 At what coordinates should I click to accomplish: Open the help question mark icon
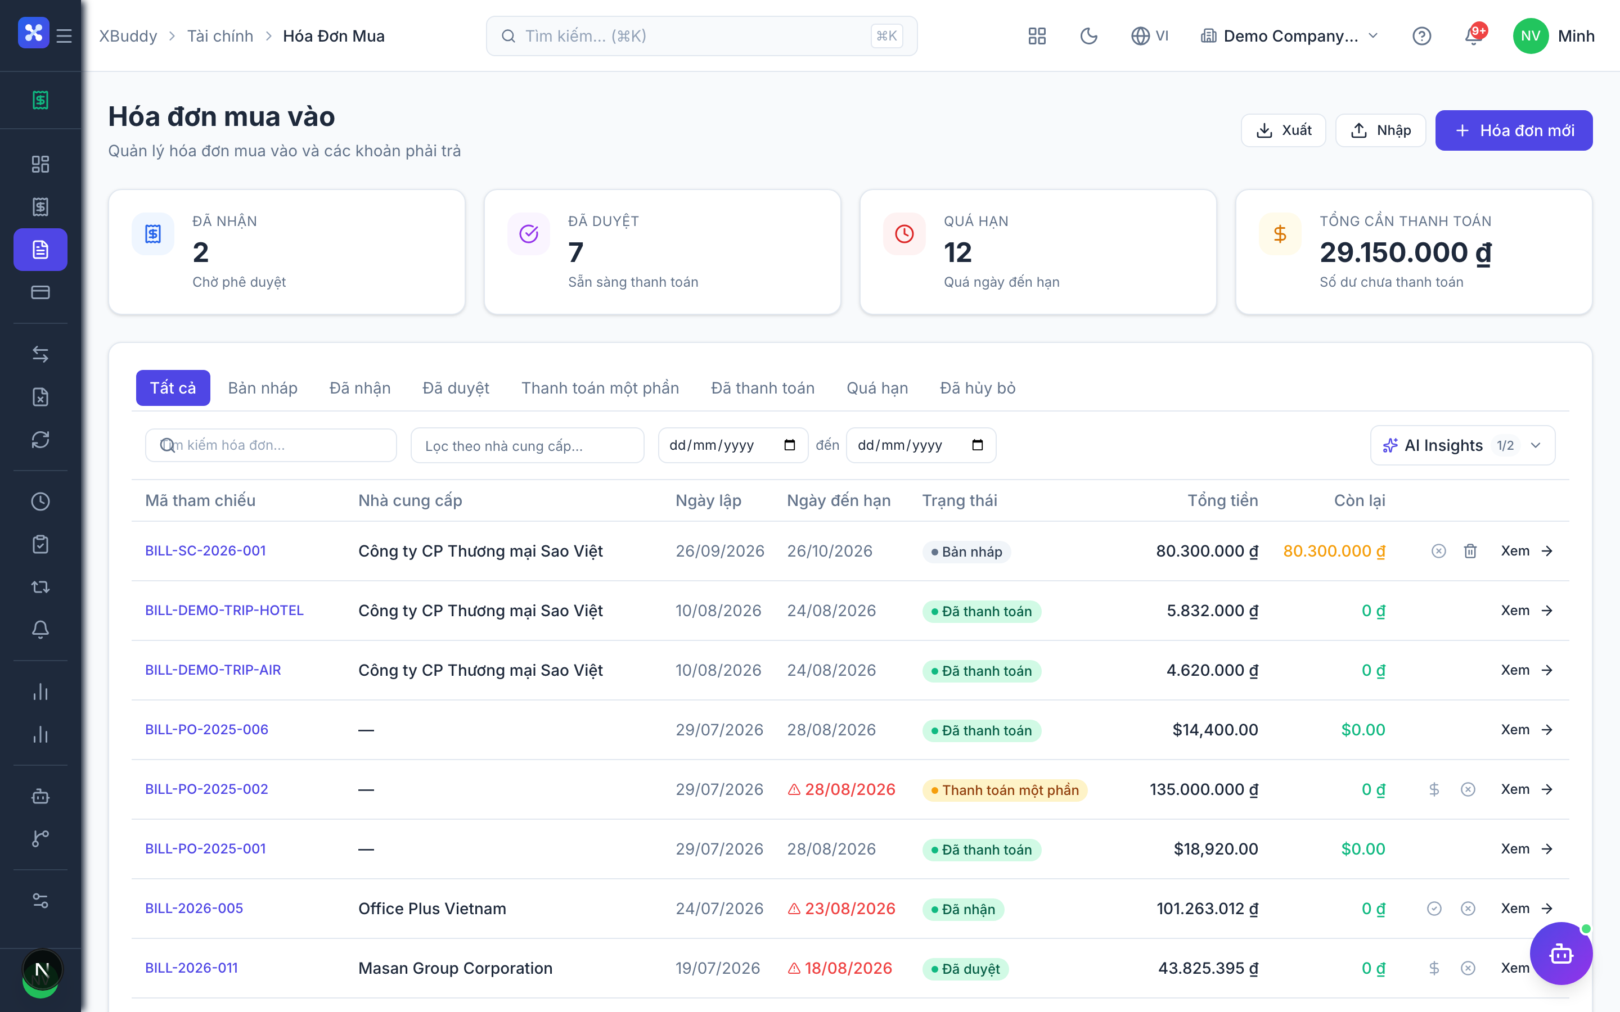[1422, 35]
